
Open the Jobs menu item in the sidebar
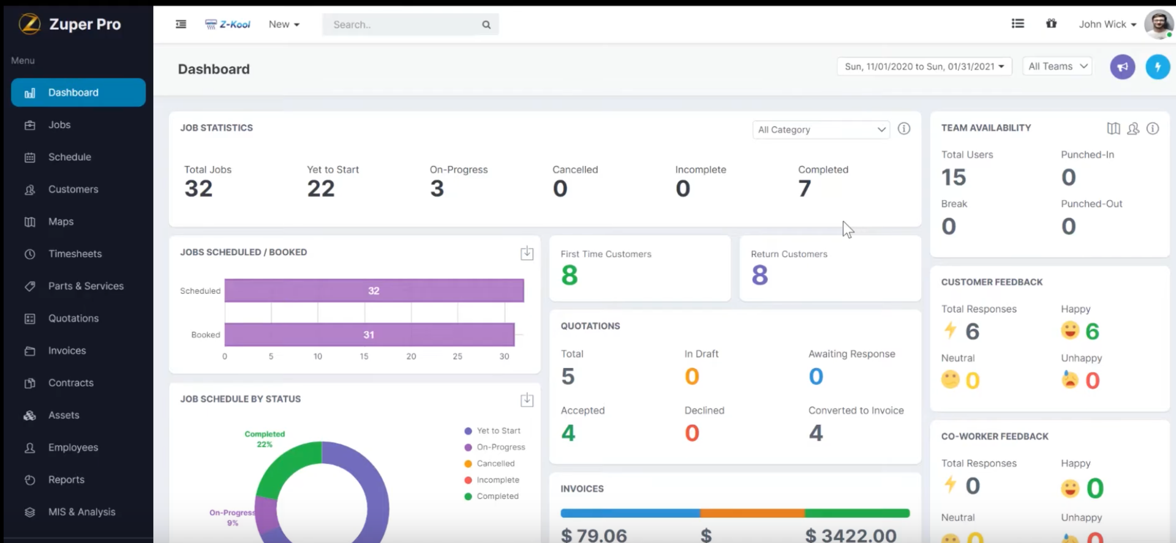(x=59, y=125)
